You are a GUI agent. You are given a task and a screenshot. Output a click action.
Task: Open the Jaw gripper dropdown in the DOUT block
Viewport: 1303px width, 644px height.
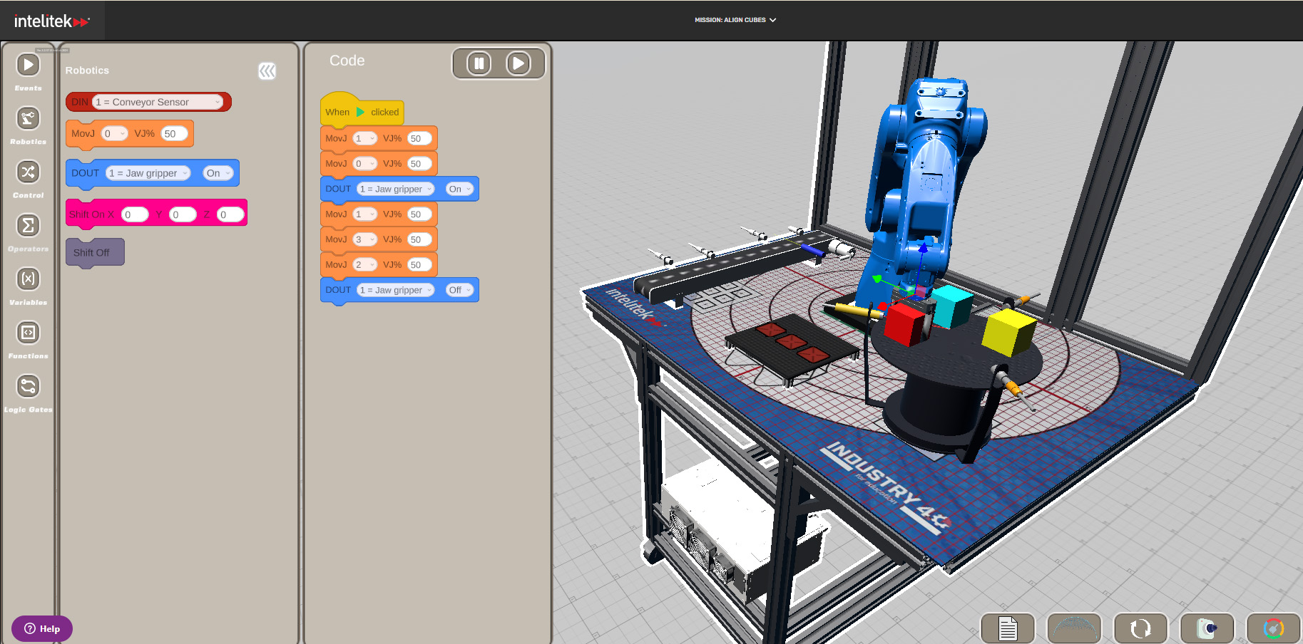[x=396, y=189]
